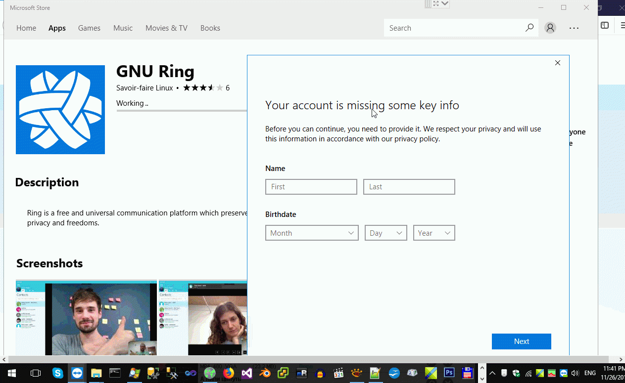625x383 pixels.
Task: Go to the Home tab
Action: tap(26, 28)
